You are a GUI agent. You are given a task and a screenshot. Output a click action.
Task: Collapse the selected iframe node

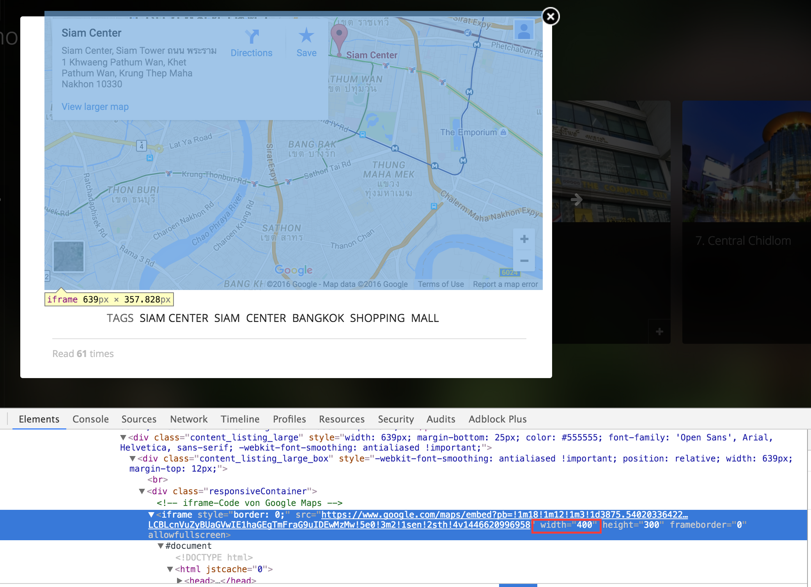[x=151, y=515]
